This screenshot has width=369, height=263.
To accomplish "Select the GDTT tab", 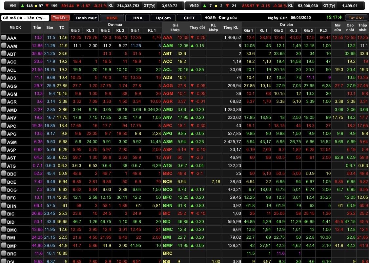I will coord(189,18).
